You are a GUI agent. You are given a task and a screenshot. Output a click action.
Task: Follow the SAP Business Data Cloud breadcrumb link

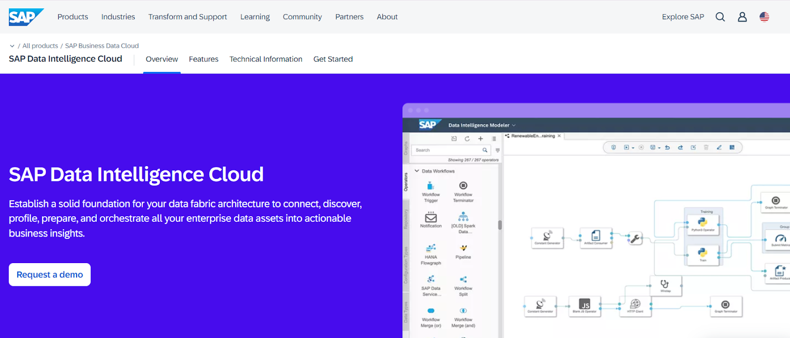[x=102, y=46]
